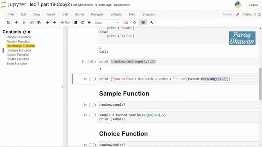Refresh the Contents panel icon
This screenshot has height=147, width=262.
click(x=25, y=32)
